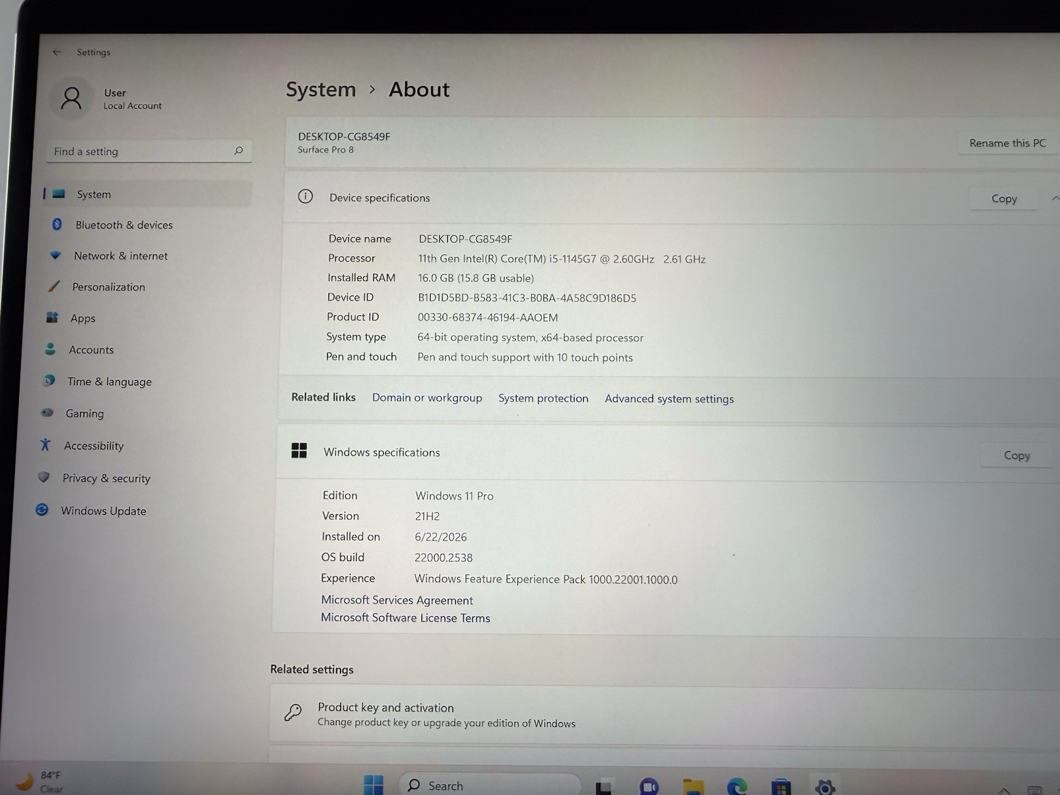The image size is (1060, 795).
Task: Click the Accessibility figure icon
Action: (x=45, y=445)
